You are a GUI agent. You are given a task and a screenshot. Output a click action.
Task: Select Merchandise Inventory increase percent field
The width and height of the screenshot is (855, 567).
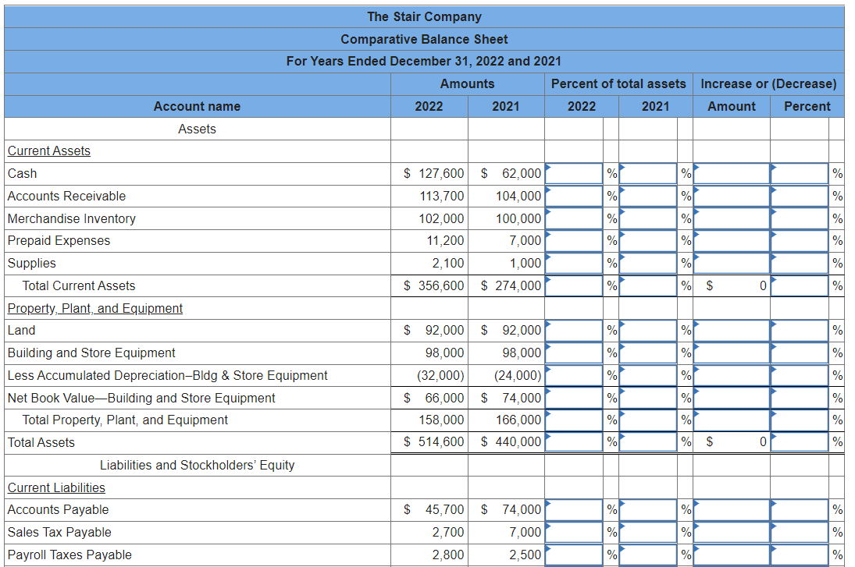(800, 218)
